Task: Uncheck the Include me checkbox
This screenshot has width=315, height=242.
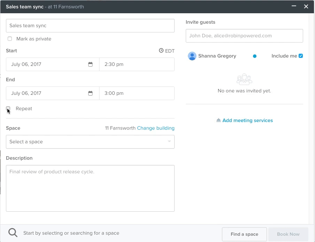Action: pos(301,56)
